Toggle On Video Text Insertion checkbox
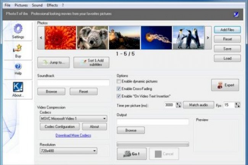Screen dimensions: 248x165 click(119, 96)
